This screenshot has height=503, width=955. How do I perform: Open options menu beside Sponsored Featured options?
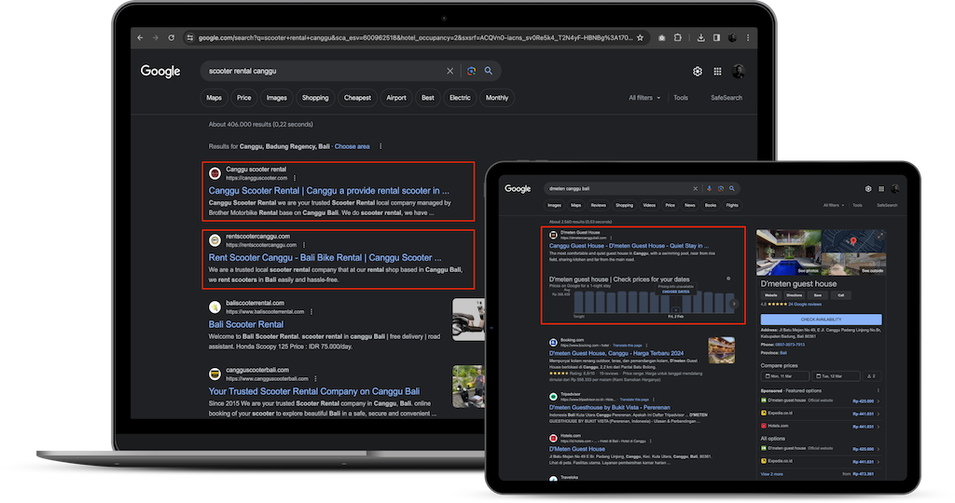878,391
